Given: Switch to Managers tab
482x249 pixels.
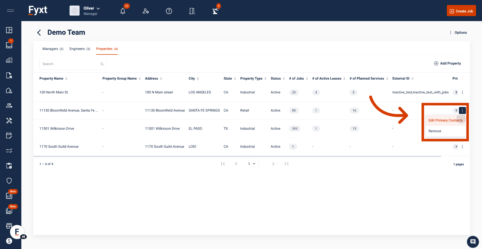Looking at the screenshot, I should [x=53, y=49].
